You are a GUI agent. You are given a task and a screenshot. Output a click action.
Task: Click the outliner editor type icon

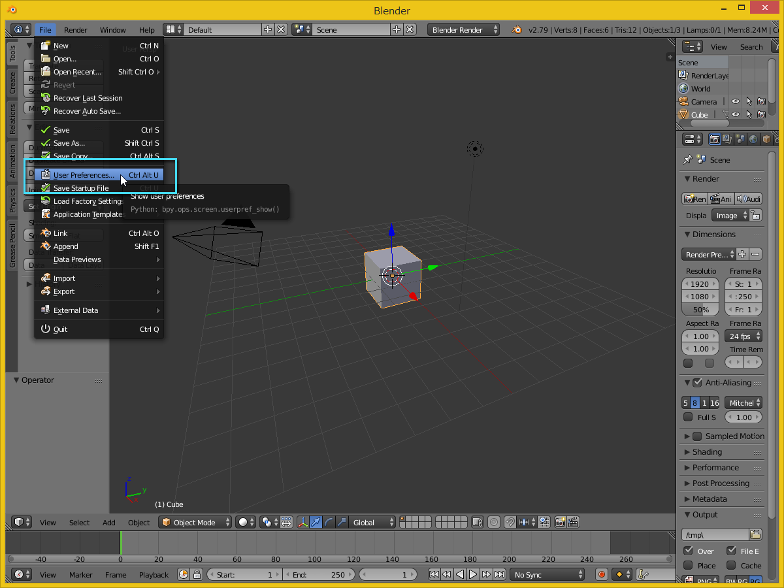(x=693, y=47)
